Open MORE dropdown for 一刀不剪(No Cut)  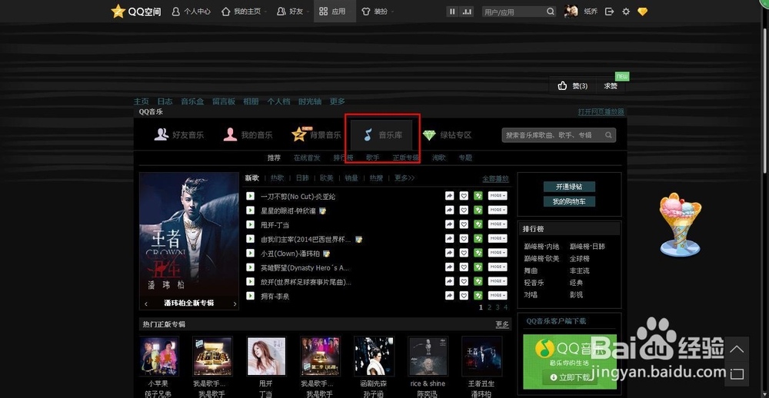(498, 196)
